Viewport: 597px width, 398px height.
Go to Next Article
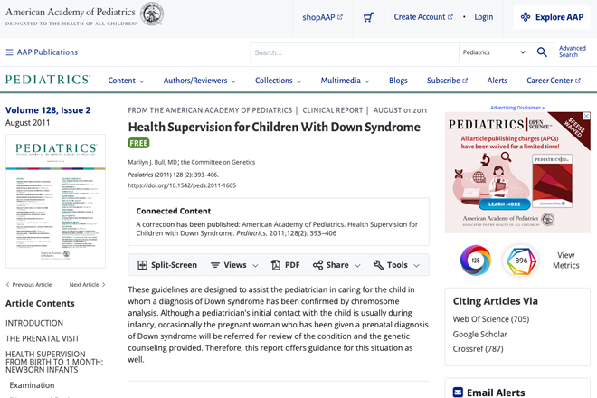tap(87, 285)
